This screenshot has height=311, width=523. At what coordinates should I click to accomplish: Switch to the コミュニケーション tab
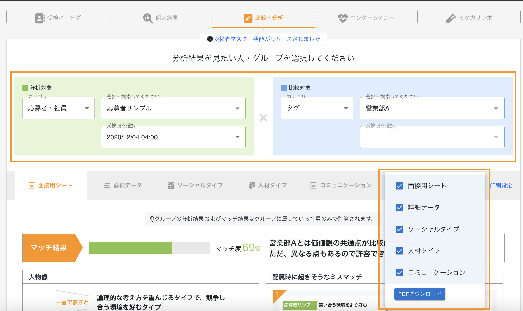tap(341, 186)
